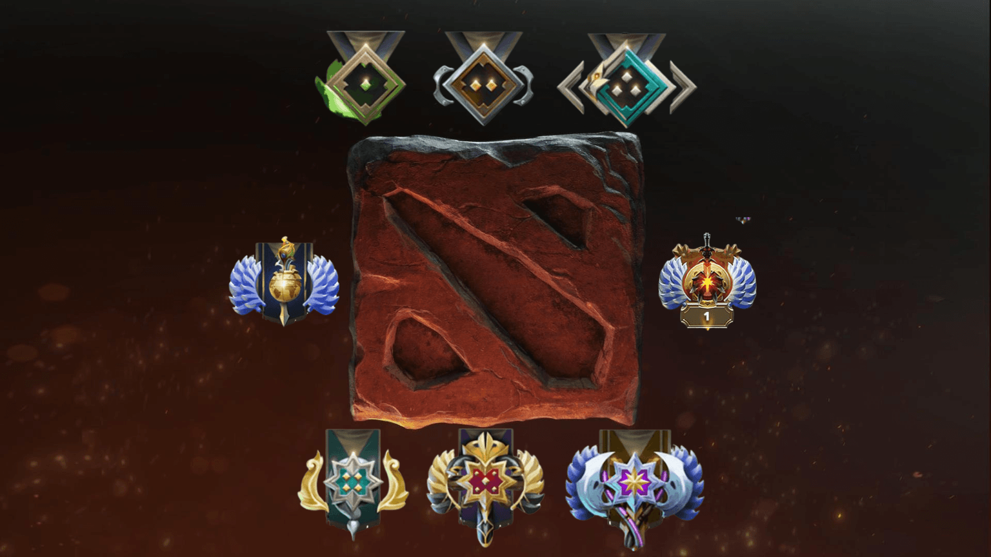The width and height of the screenshot is (991, 557).
Task: Click the red stone Dota 2 logo
Action: (495, 281)
